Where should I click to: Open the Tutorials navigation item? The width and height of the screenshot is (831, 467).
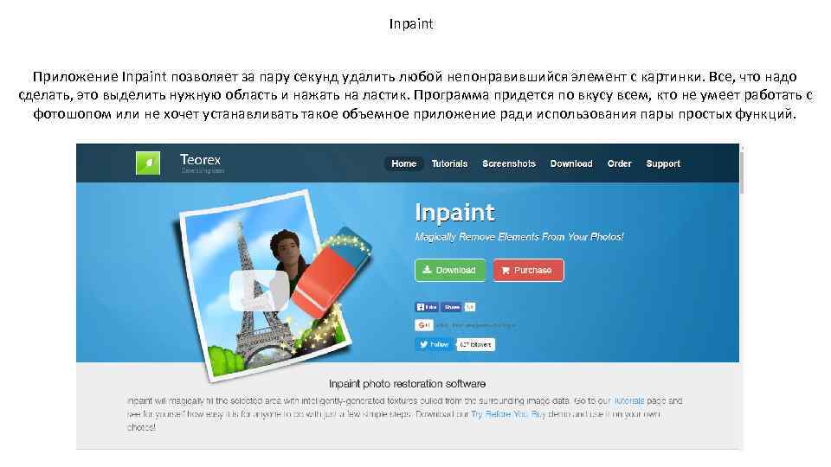tap(449, 163)
